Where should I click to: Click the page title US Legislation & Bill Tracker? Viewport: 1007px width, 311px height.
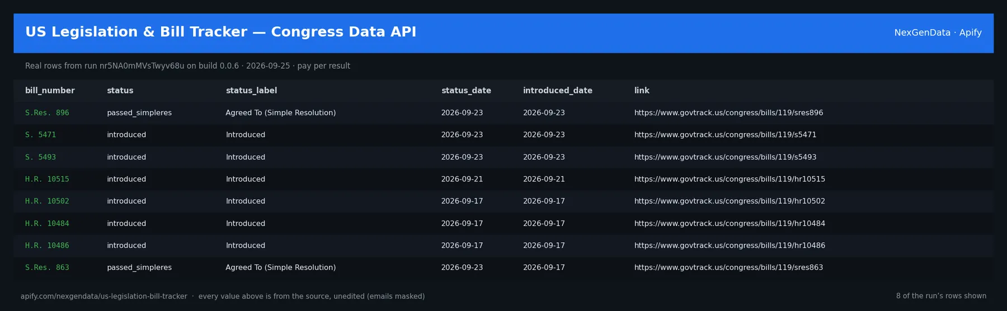(x=220, y=32)
